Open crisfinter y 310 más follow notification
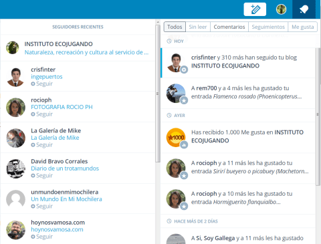The image size is (321, 244). point(238,63)
